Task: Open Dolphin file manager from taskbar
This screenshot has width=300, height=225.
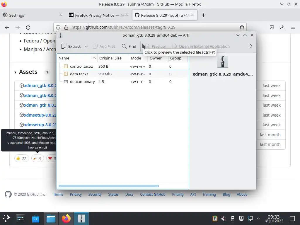Action: tap(51, 218)
